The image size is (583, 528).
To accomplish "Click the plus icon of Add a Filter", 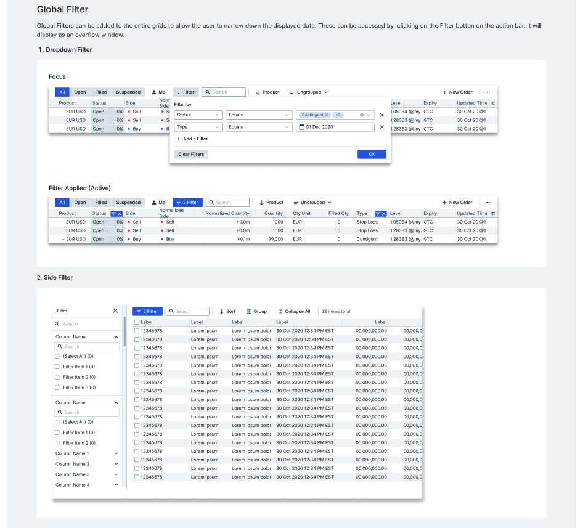I will (179, 139).
